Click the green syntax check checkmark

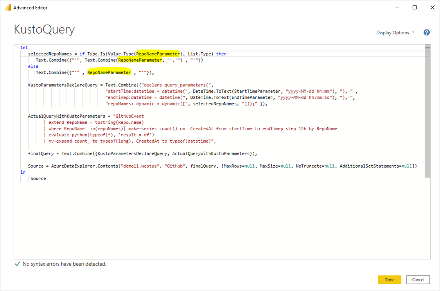pos(17,264)
